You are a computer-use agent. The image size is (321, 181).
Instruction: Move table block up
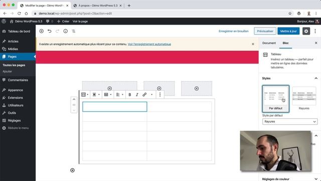pyautogui.click(x=74, y=100)
